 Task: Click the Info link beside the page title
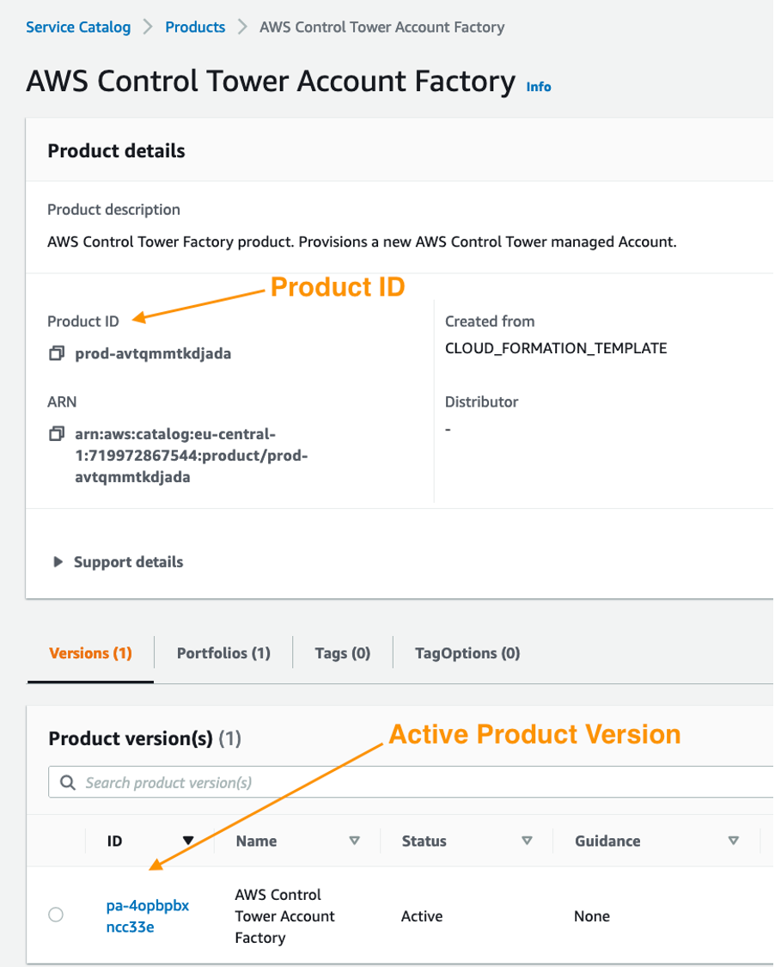coord(539,86)
